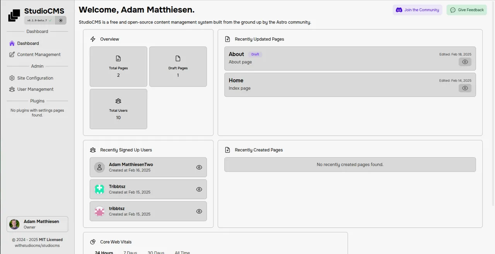
Task: Open withstudiocms/studiocms repository link
Action: pyautogui.click(x=38, y=245)
